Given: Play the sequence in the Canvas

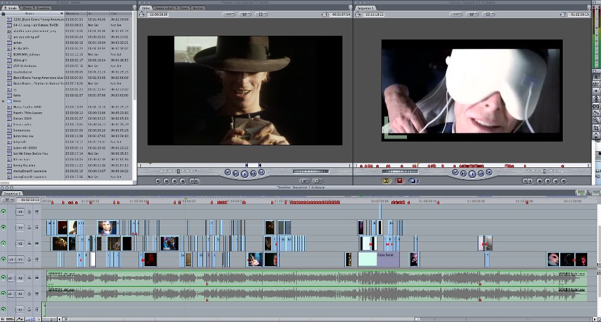Looking at the screenshot, I should click(x=472, y=174).
